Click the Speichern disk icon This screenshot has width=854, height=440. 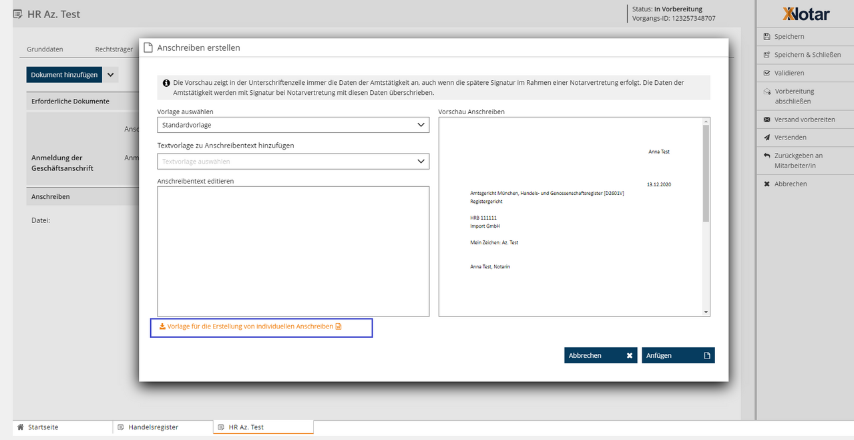pyautogui.click(x=767, y=37)
